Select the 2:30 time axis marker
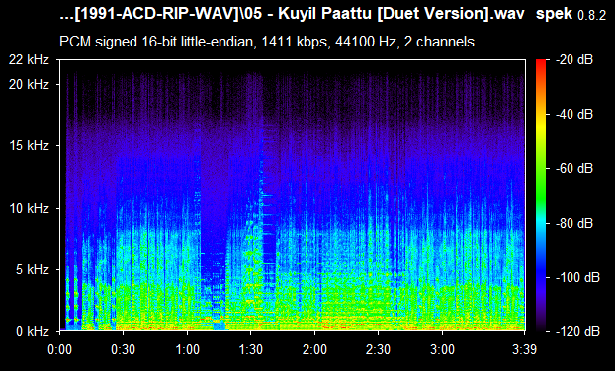This screenshot has width=615, height=371. coord(378,349)
